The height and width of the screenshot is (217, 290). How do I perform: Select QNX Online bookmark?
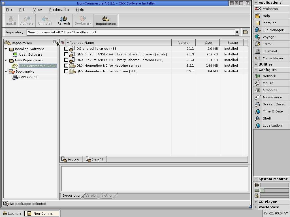(x=28, y=77)
